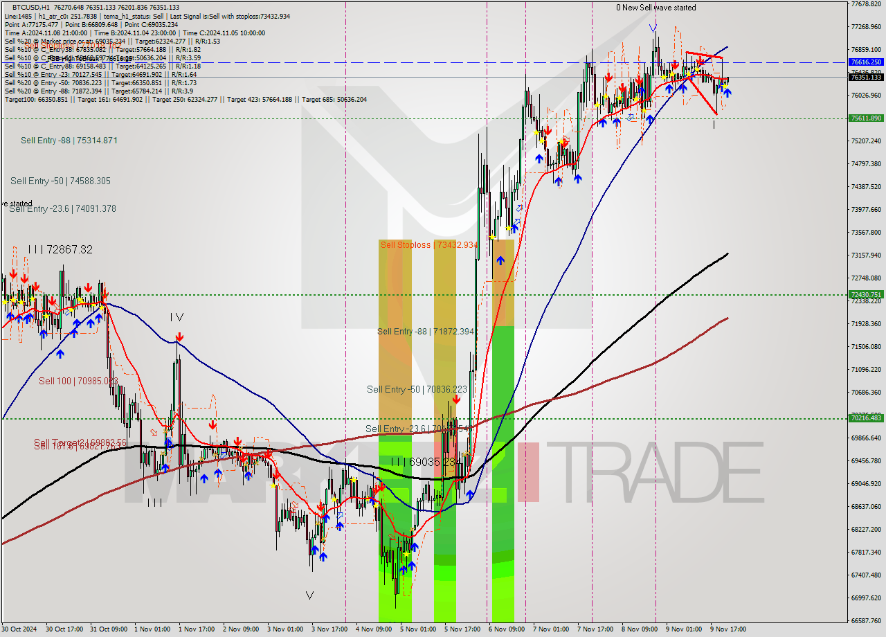Click the '1 Nov 17:00' time axis label
The width and height of the screenshot is (886, 637).
(197, 629)
